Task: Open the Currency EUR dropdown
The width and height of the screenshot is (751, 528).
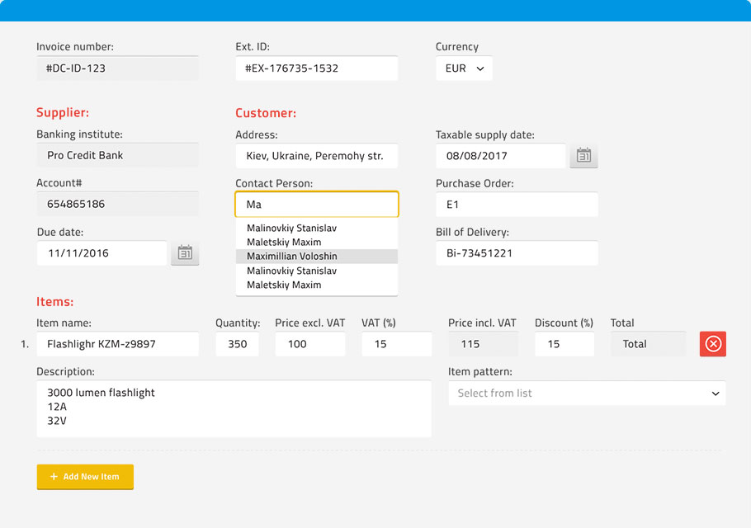Action: point(464,68)
